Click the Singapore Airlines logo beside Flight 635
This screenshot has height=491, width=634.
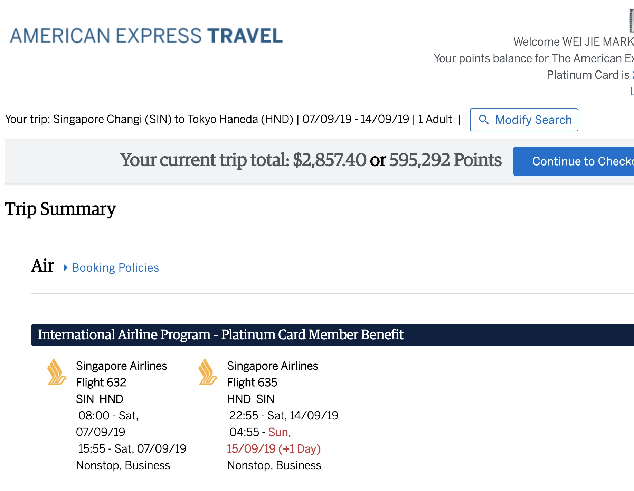(x=208, y=372)
